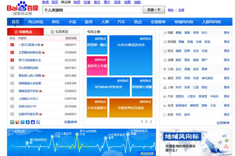Image resolution: width=235 pixels, height=156 pixels.
Task: Open the orange 中国世界经济坐标 tile
Action: coord(131,108)
